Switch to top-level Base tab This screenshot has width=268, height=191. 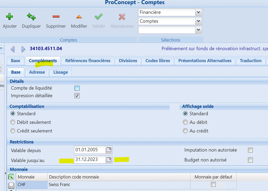coord(16,61)
